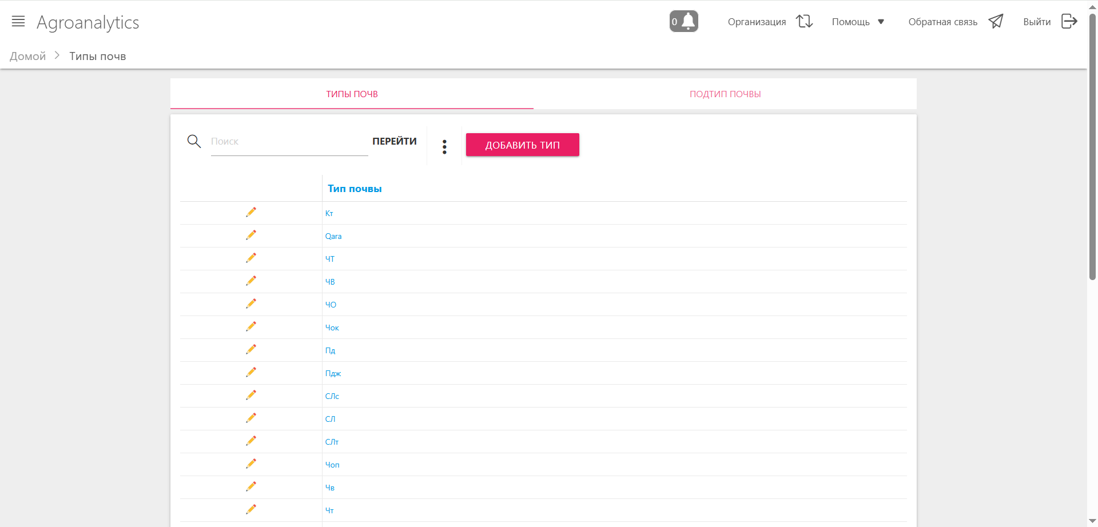Expand the Помощь dropdown
This screenshot has height=527, width=1098.
[858, 22]
